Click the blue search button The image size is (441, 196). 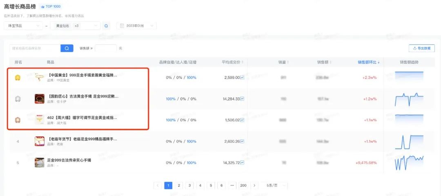[67, 48]
